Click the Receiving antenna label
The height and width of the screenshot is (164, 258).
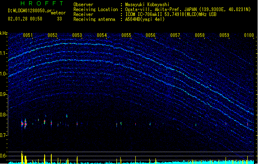(94, 19)
